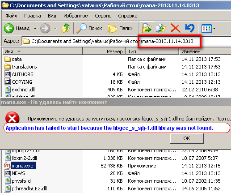
Task: Click the address bar path field
Action: (x=126, y=41)
